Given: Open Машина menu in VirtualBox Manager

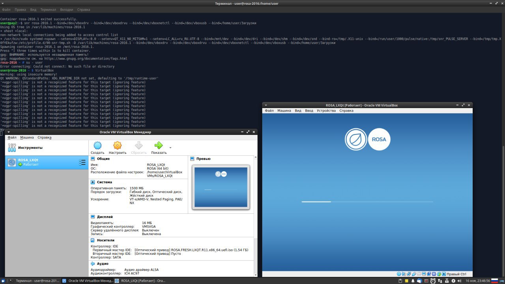Looking at the screenshot, I should coord(27,138).
